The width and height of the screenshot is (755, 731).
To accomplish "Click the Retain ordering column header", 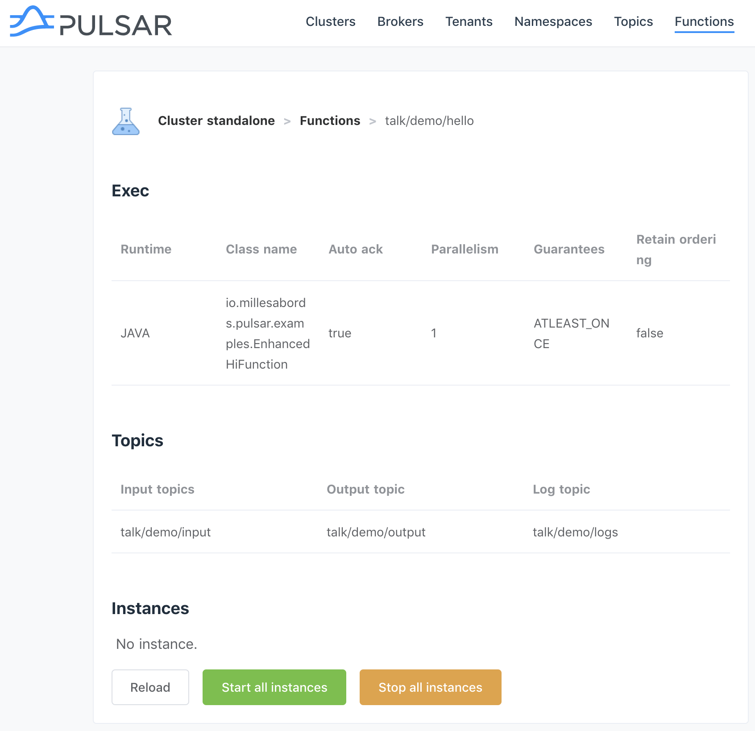I will coord(676,249).
